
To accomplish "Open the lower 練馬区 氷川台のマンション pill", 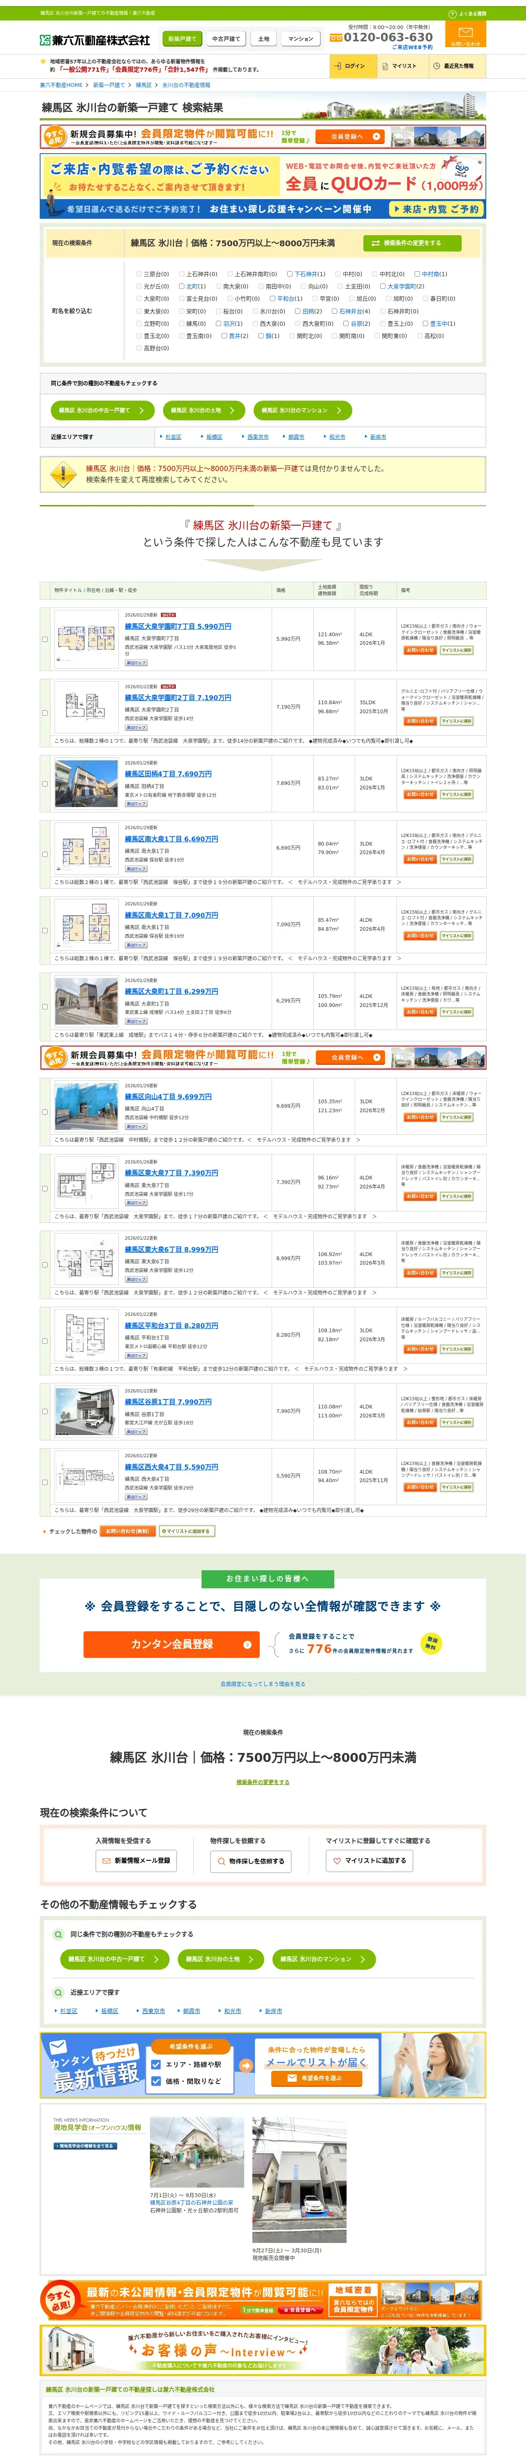I will click(x=324, y=1959).
